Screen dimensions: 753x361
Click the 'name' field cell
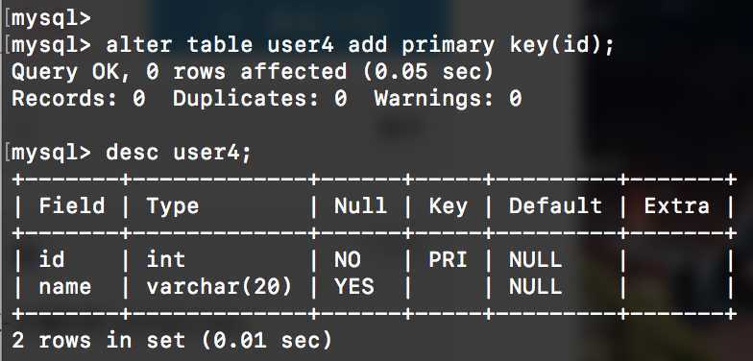[x=65, y=287]
